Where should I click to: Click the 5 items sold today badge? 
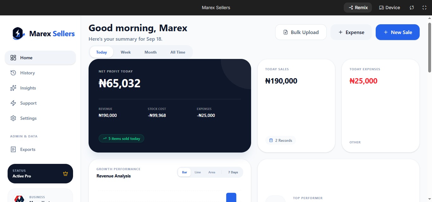point(121,138)
